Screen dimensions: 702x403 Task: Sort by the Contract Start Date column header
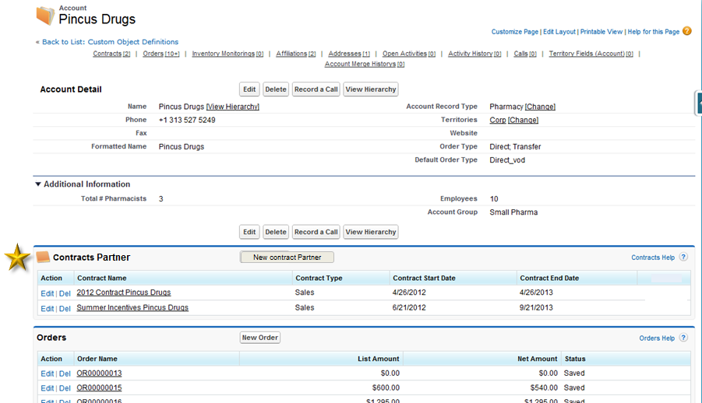(424, 278)
